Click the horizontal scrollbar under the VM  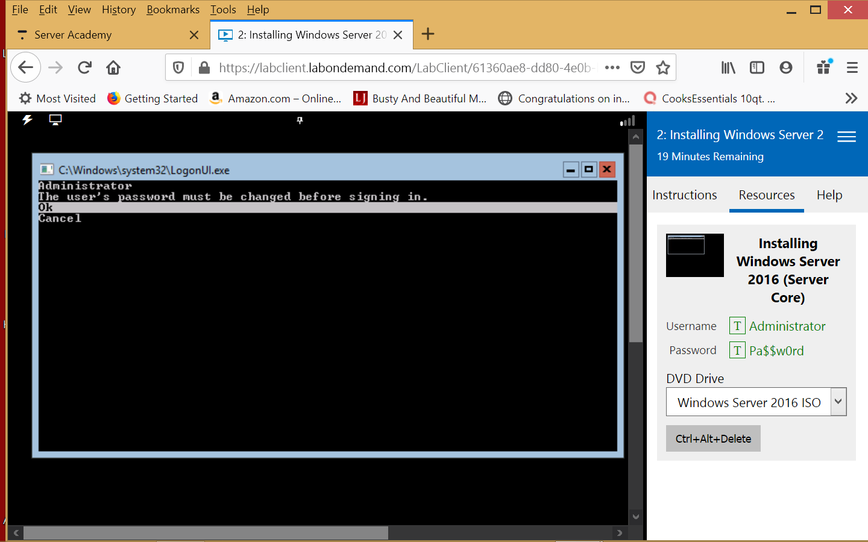point(205,533)
